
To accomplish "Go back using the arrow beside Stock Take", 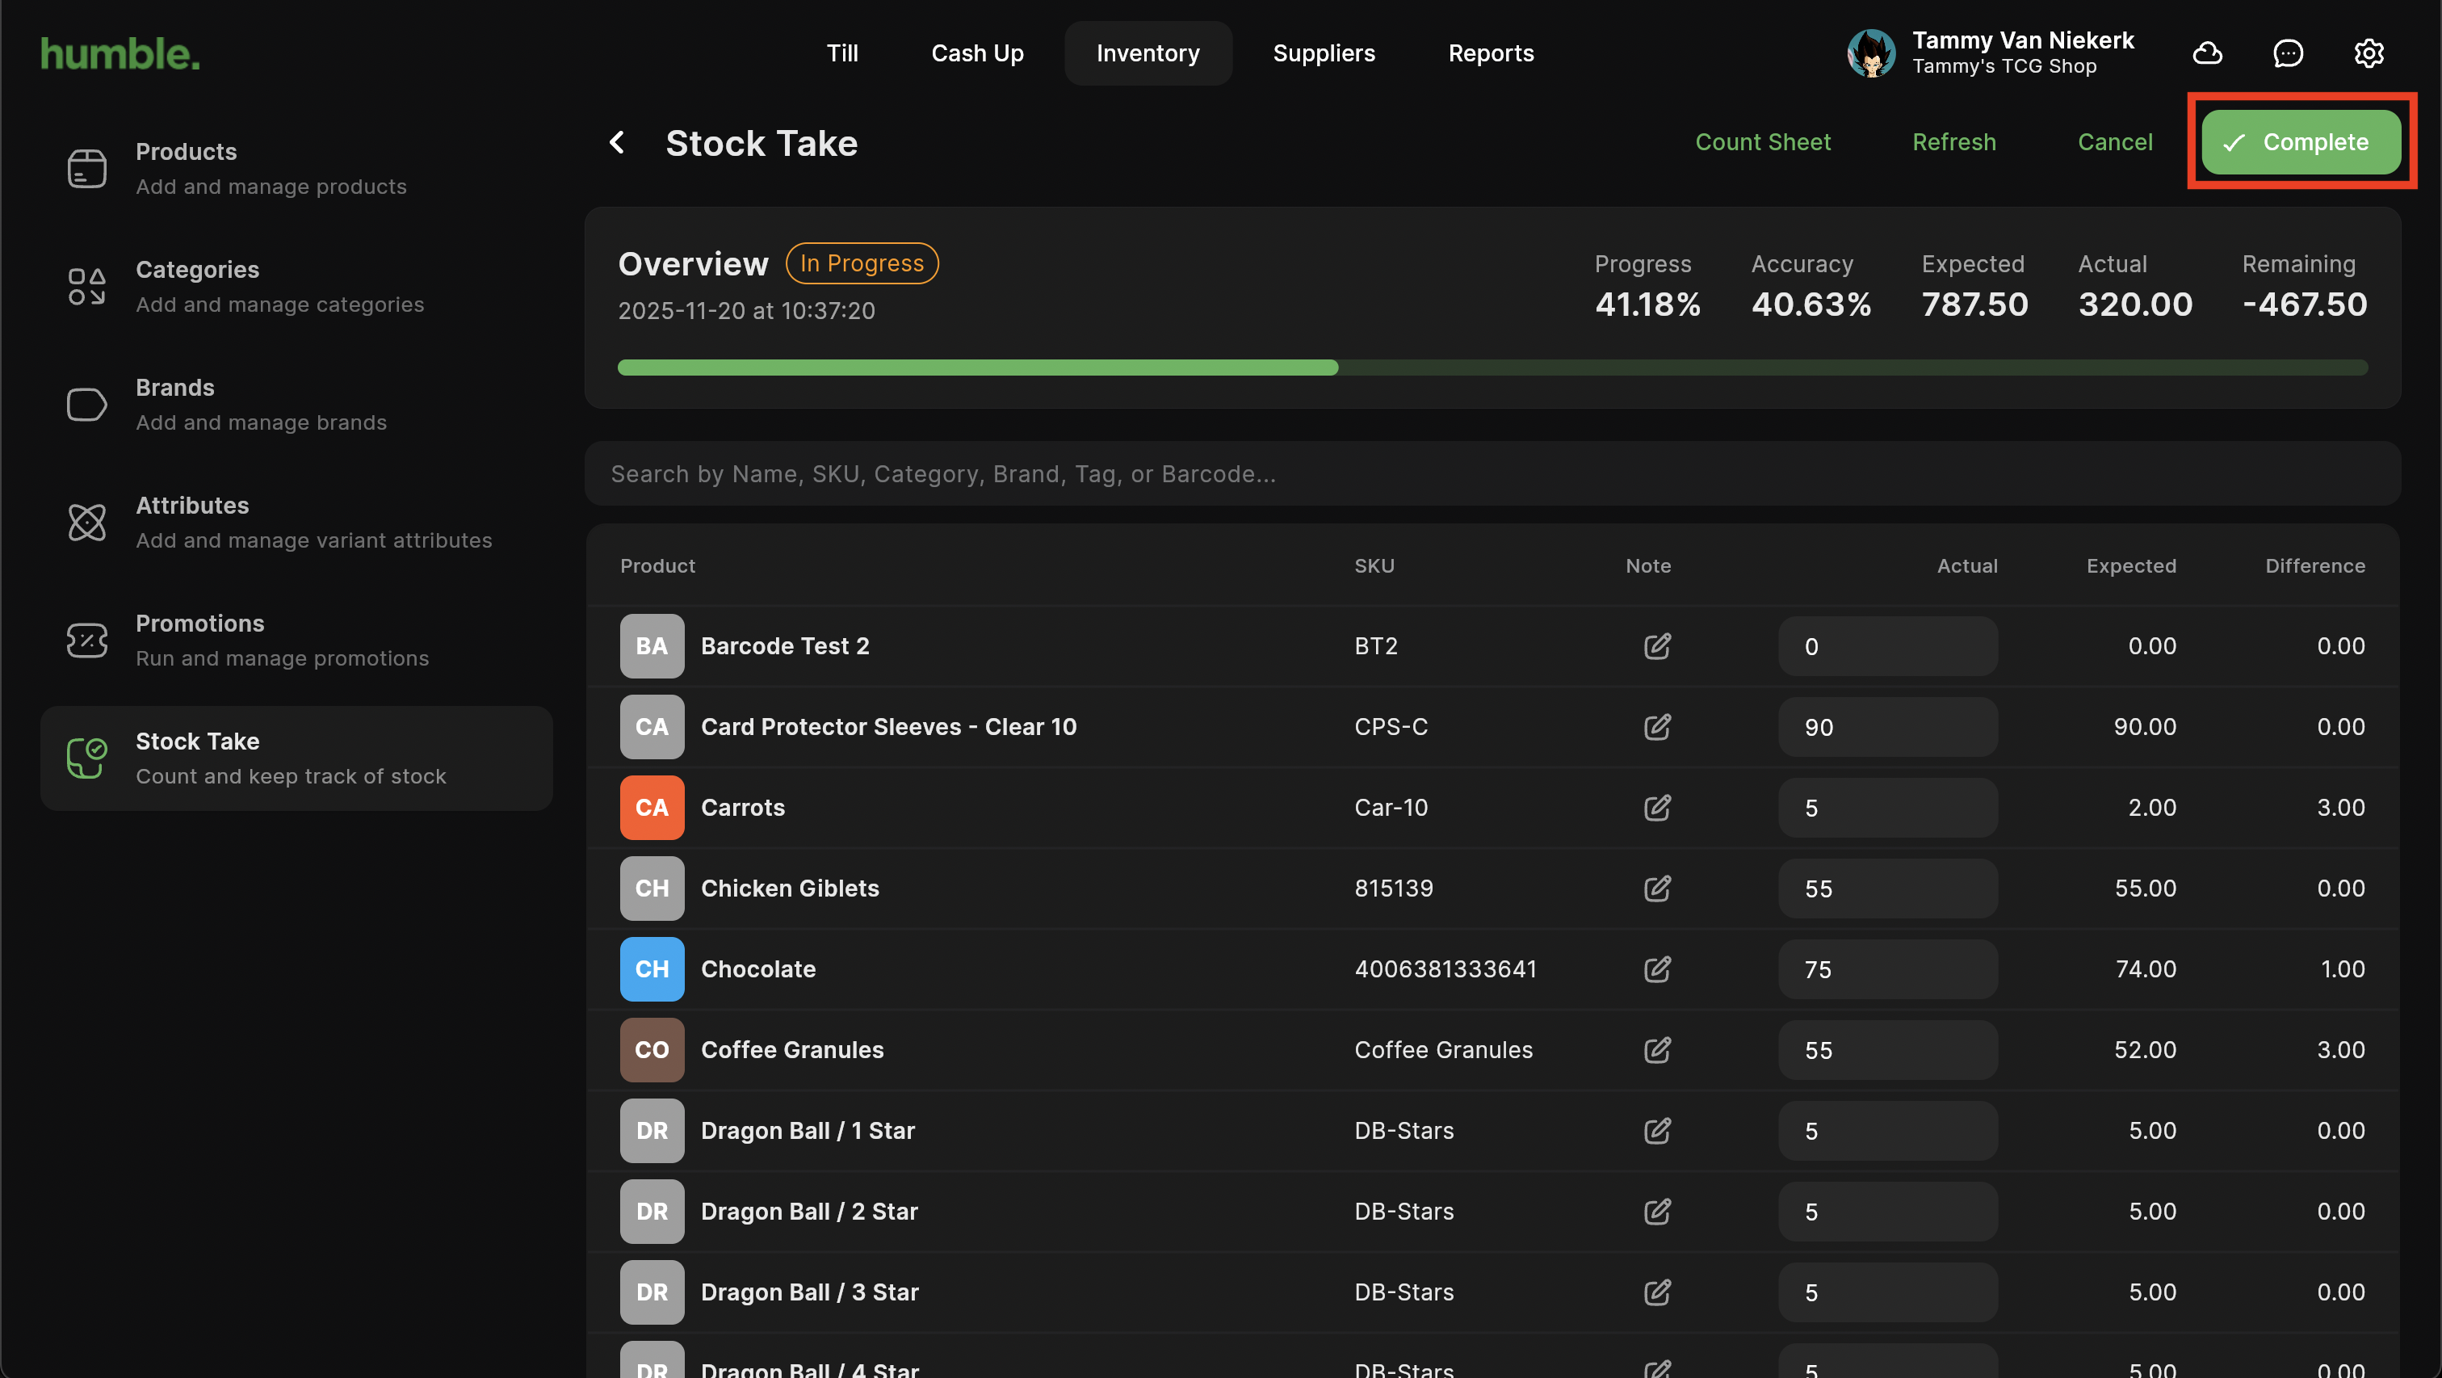I will click(x=617, y=143).
